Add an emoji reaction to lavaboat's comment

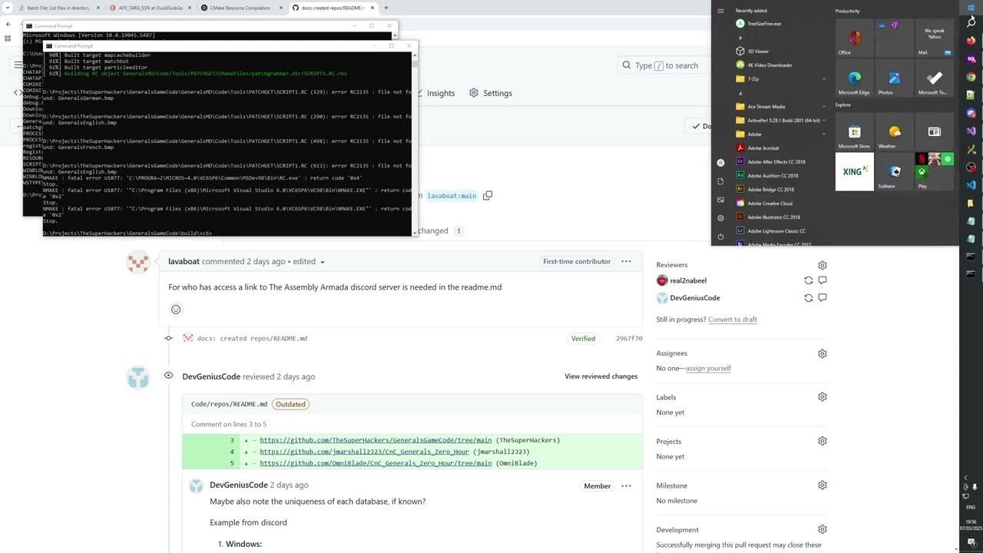click(176, 310)
